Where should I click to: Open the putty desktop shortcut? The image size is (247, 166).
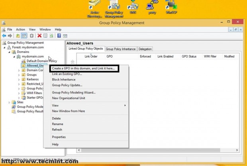click(x=152, y=7)
